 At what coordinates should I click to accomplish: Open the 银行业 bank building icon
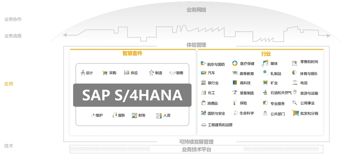[x=203, y=82]
